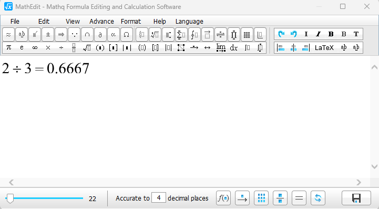Viewport: 379px width, 209px height.
Task: Insert the pi symbol
Action: pyautogui.click(x=8, y=48)
